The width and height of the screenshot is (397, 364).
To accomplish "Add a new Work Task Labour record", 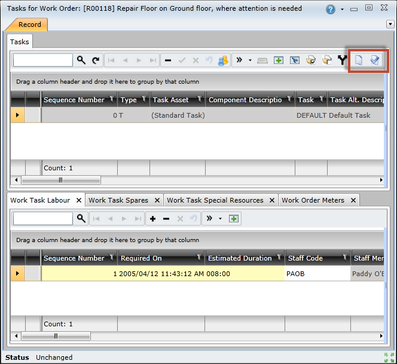I will pyautogui.click(x=153, y=219).
